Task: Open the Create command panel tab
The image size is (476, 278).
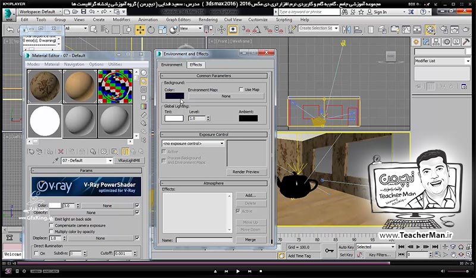Action: (416, 42)
